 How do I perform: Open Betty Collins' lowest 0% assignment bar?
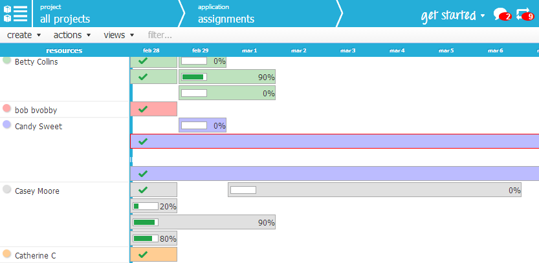point(227,92)
